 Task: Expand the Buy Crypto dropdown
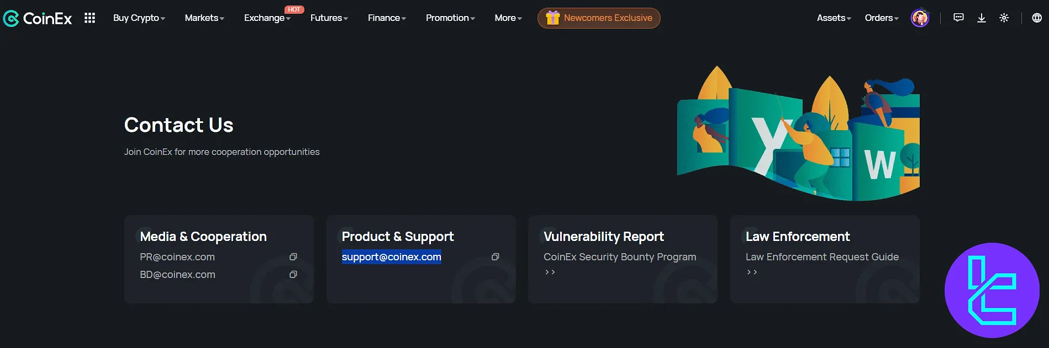tap(139, 18)
